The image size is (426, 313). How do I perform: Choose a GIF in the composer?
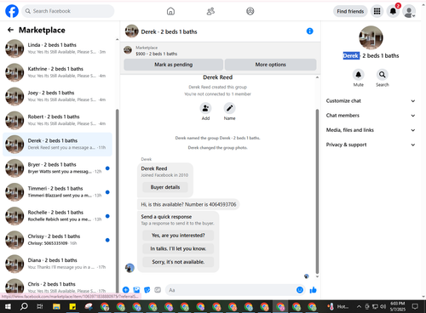point(158,290)
